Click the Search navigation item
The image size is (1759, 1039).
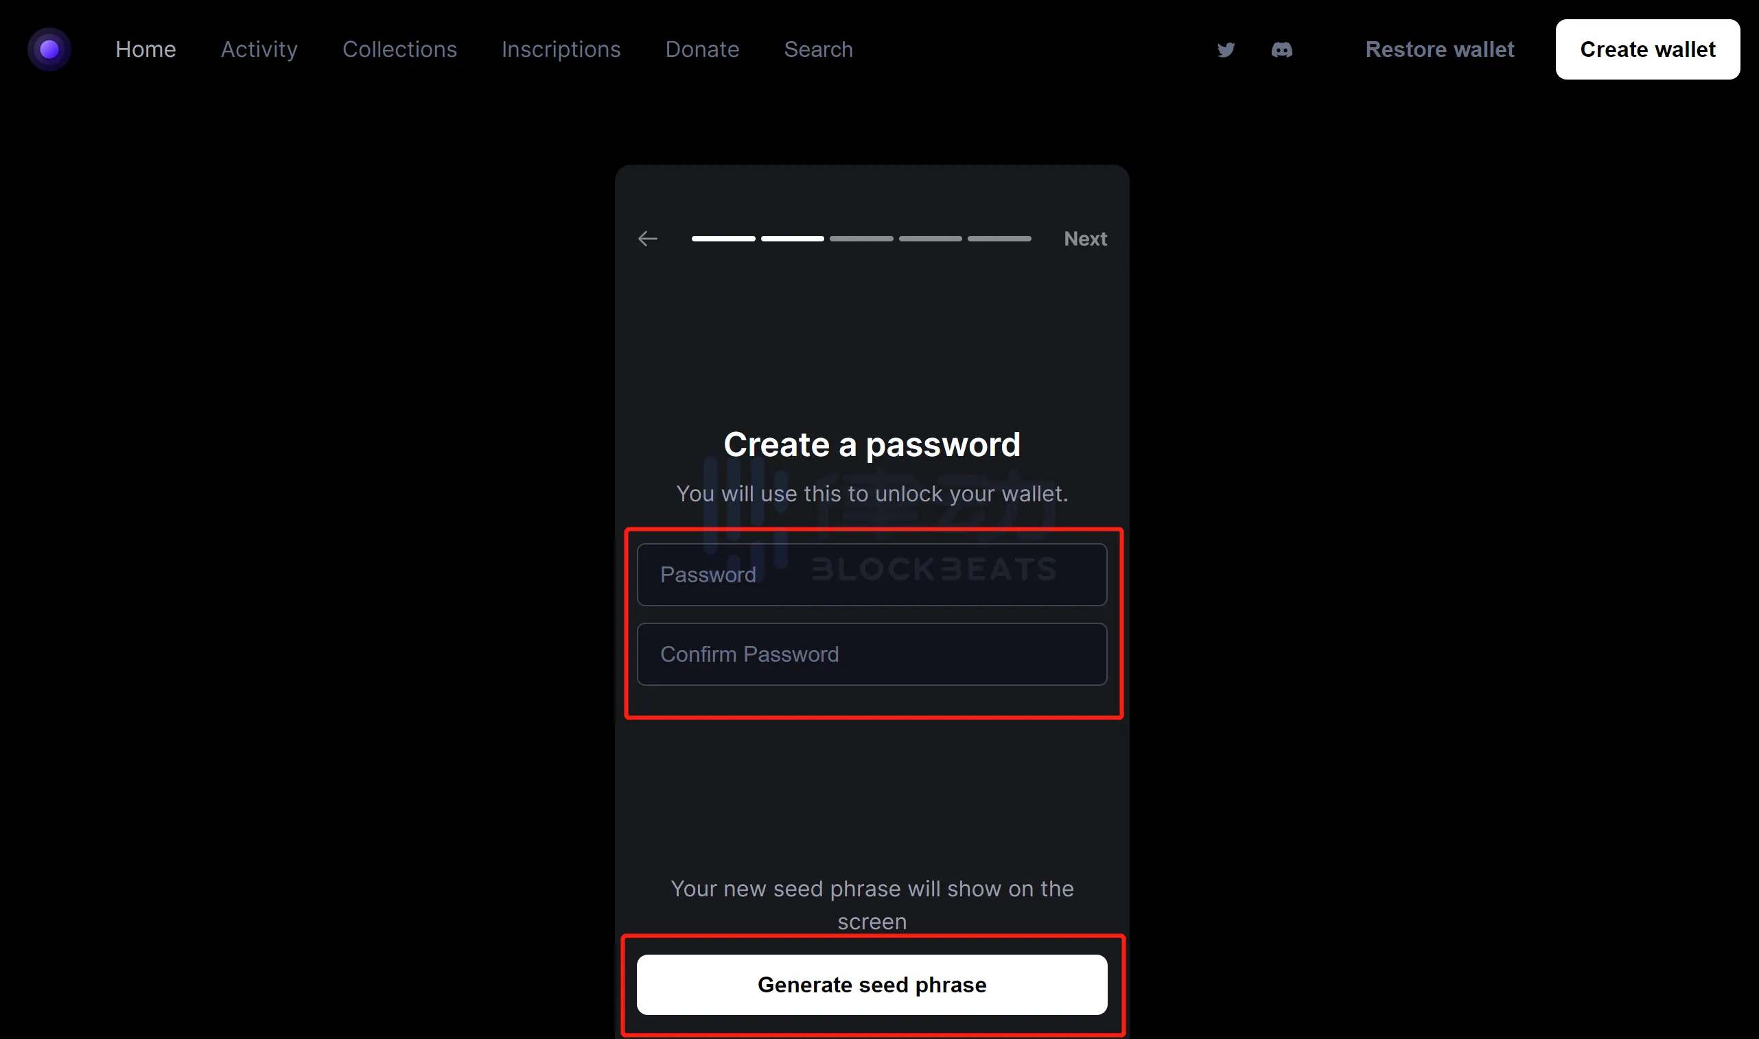(818, 48)
